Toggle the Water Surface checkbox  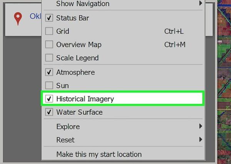click(49, 112)
